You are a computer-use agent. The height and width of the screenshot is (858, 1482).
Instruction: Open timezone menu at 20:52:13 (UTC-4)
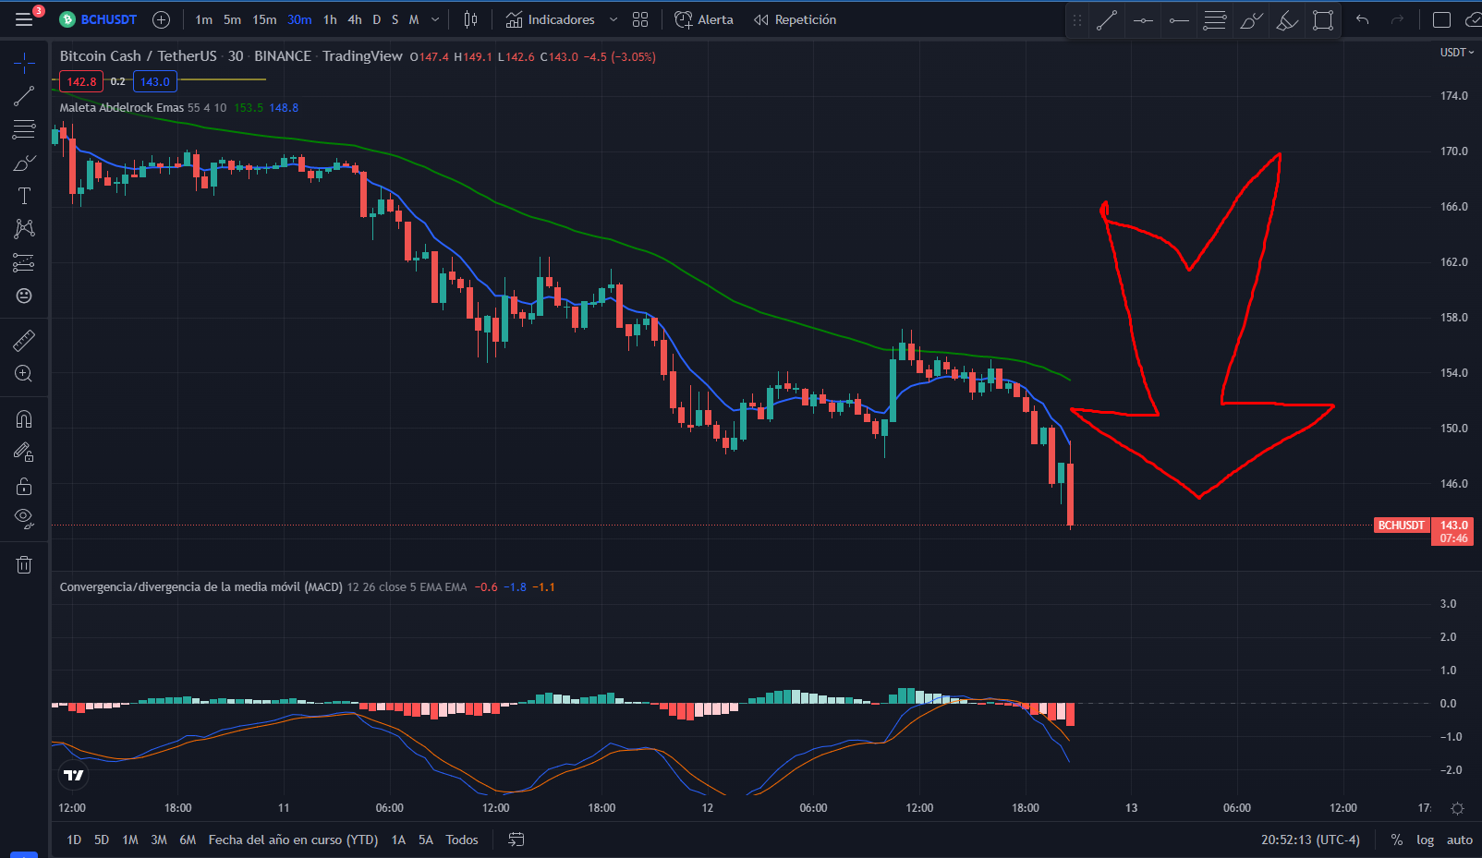point(1310,840)
